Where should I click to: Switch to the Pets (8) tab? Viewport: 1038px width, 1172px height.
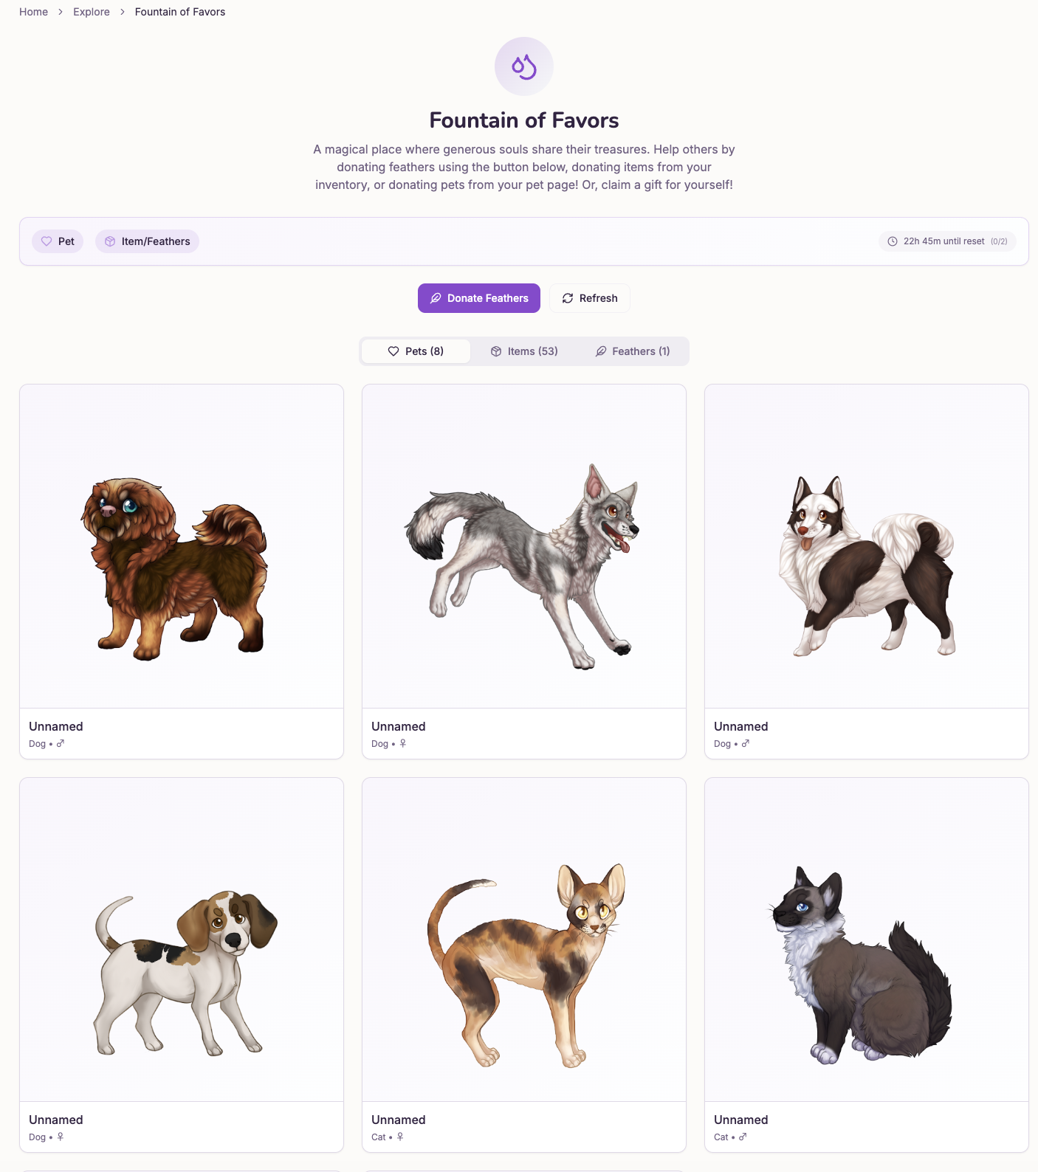pyautogui.click(x=416, y=351)
